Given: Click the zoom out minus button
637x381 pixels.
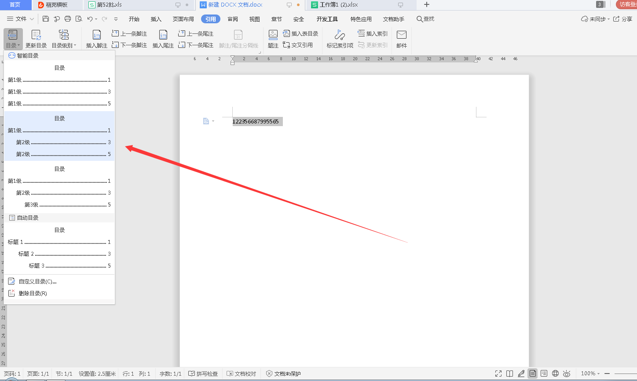Looking at the screenshot, I should pos(607,374).
